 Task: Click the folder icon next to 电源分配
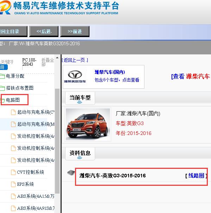click(x=2, y=76)
